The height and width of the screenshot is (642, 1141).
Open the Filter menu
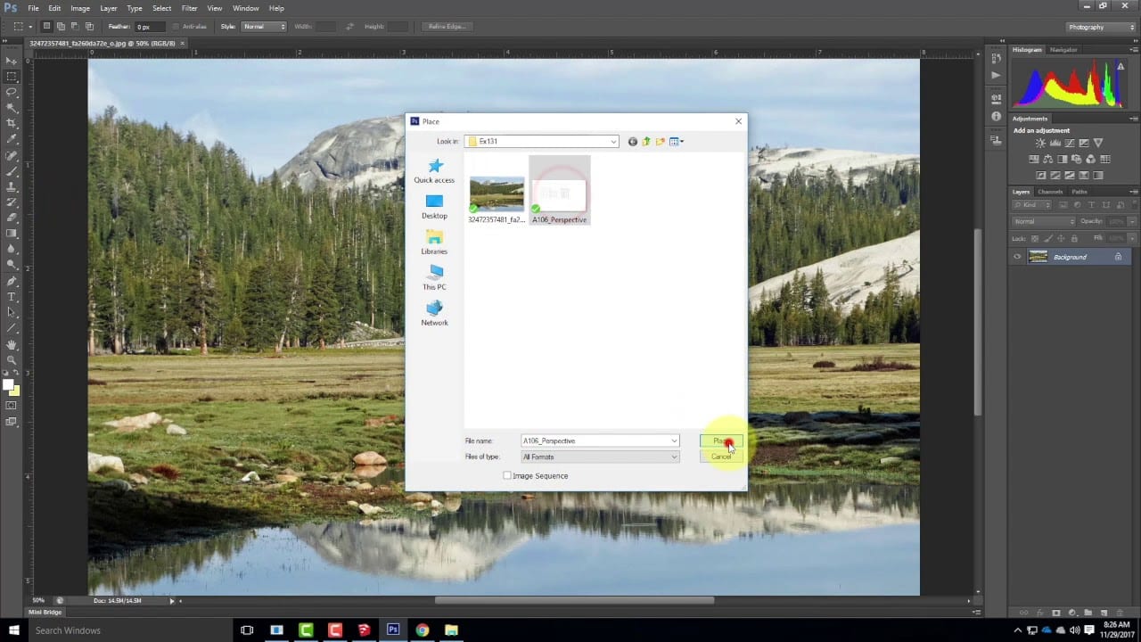point(189,8)
